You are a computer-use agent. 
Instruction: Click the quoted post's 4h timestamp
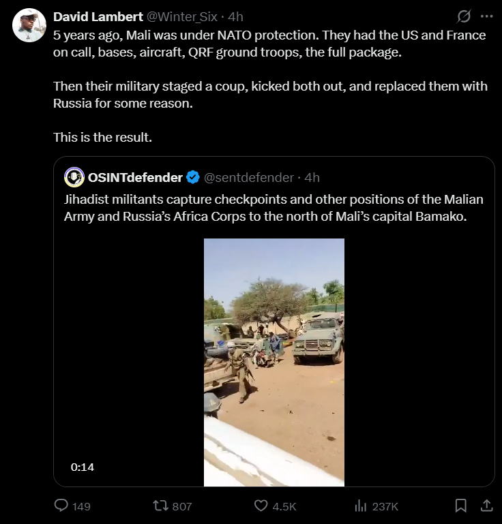tap(312, 177)
